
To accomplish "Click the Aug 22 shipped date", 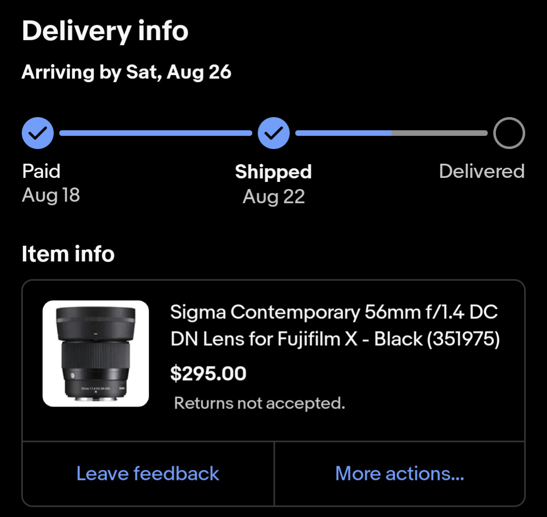I will (274, 197).
